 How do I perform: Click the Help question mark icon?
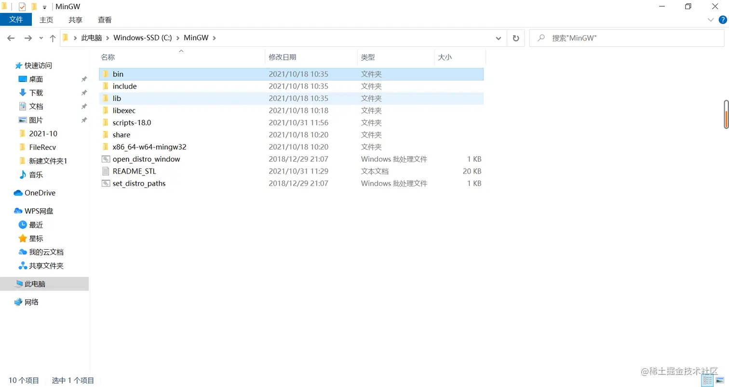click(x=722, y=20)
